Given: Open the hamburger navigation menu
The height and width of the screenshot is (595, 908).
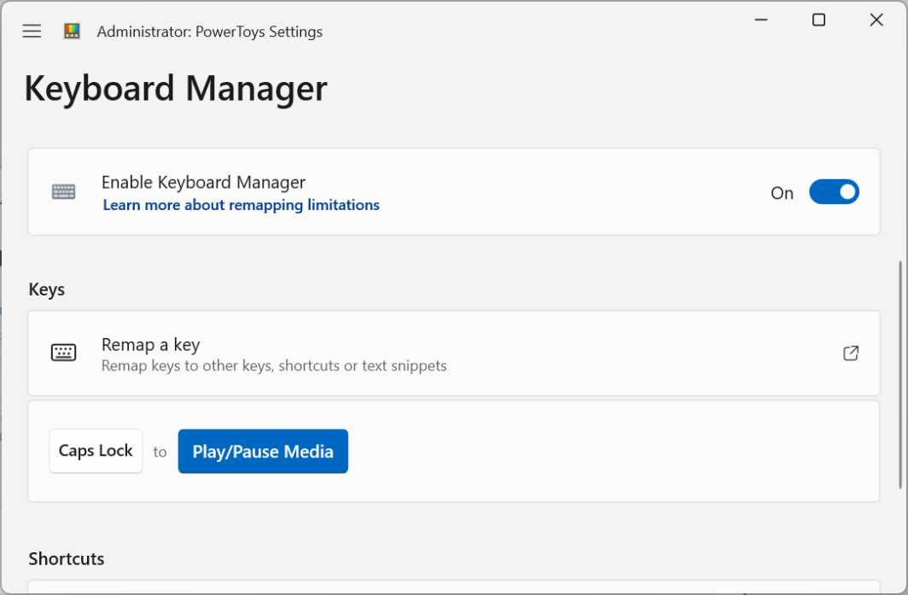Looking at the screenshot, I should coord(32,32).
